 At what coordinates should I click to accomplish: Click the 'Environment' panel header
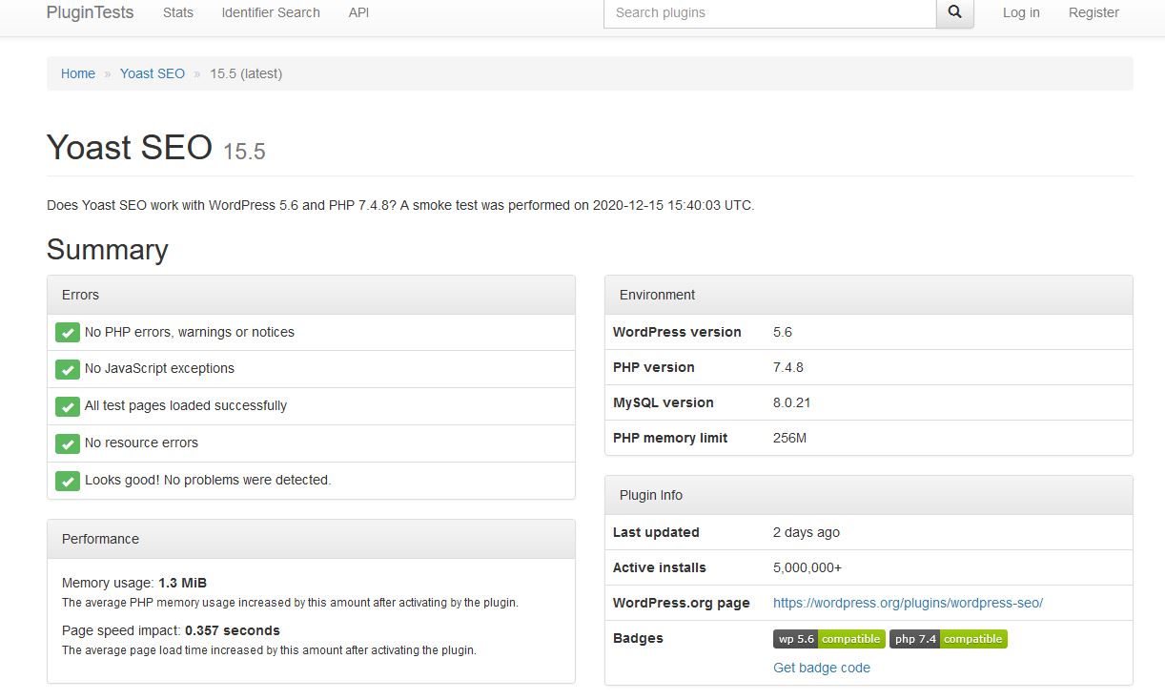click(x=869, y=295)
